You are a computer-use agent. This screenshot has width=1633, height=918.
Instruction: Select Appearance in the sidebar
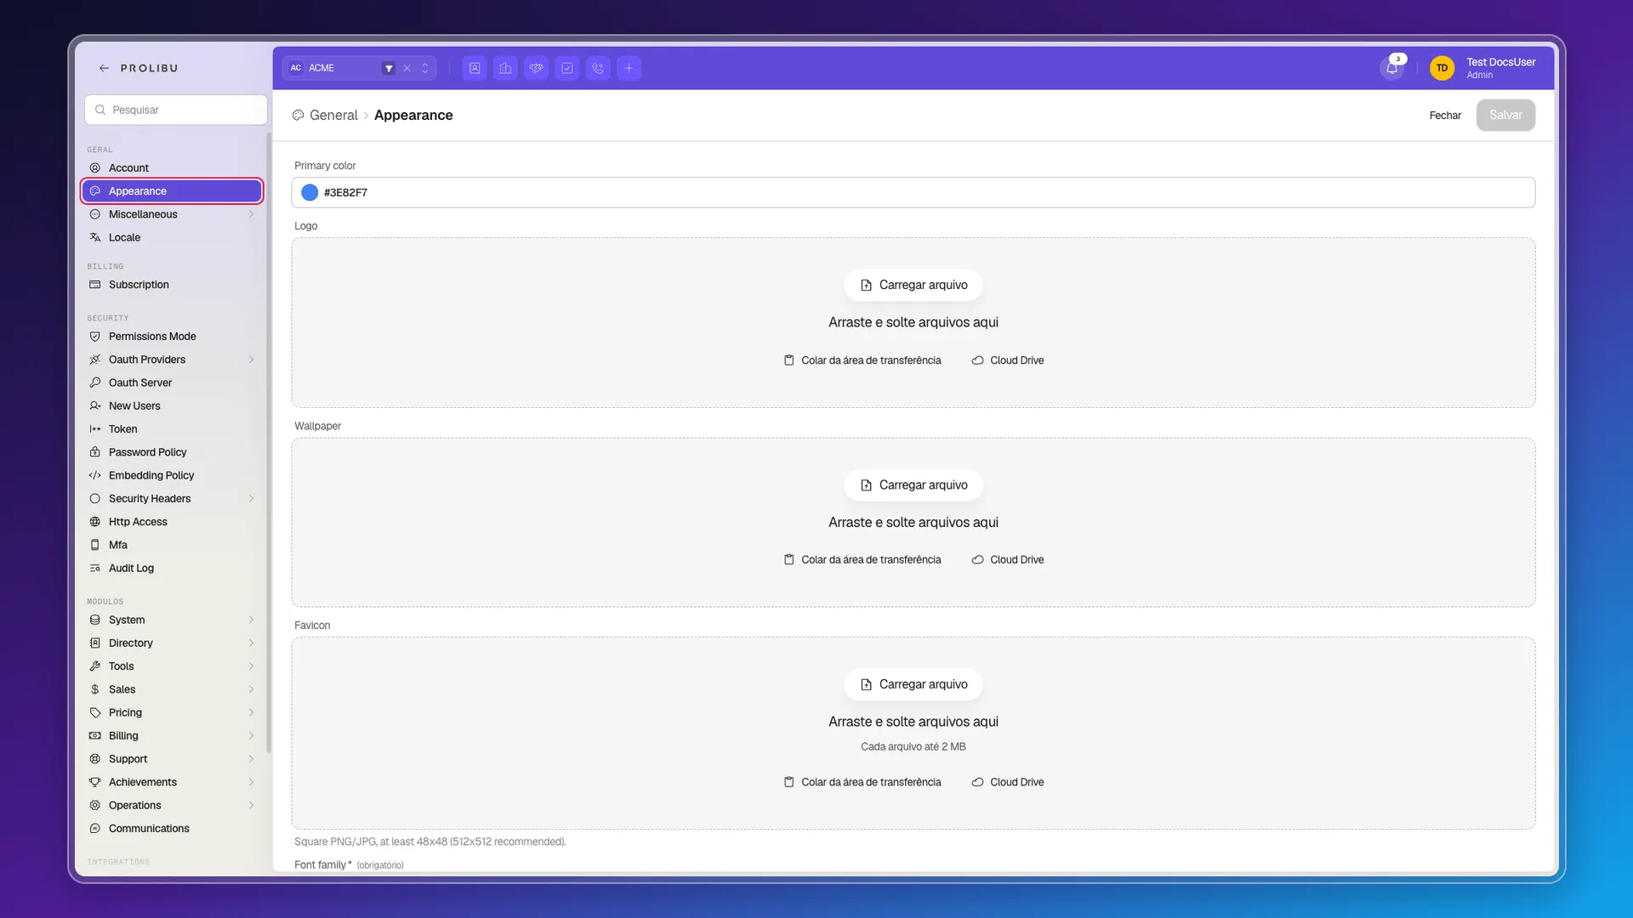(172, 191)
